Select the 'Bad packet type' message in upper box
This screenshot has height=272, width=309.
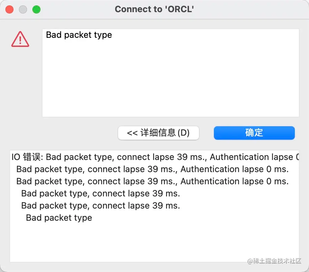[79, 35]
